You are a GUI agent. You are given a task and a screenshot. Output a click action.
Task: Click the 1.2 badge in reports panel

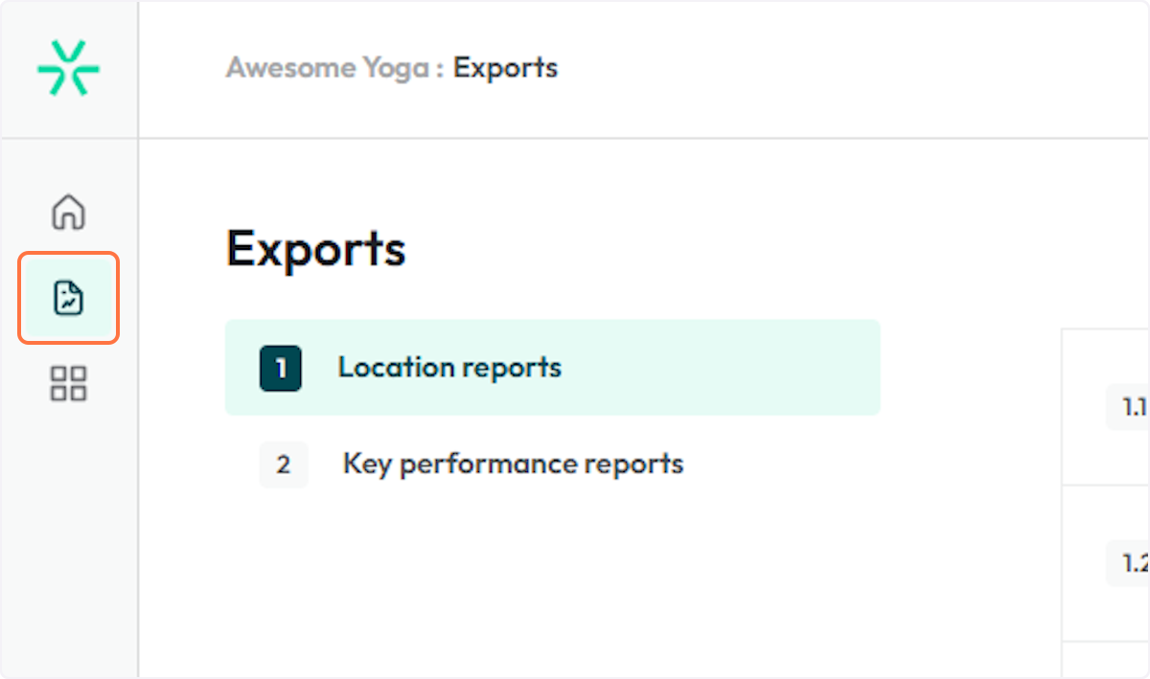point(1133,563)
